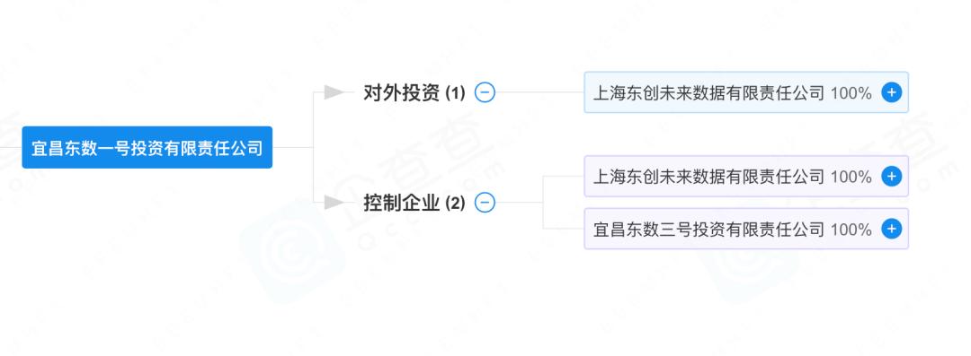Click the 100% share on 宜昌东数三号投资 node
Image resolution: width=971 pixels, height=356 pixels.
coord(851,230)
